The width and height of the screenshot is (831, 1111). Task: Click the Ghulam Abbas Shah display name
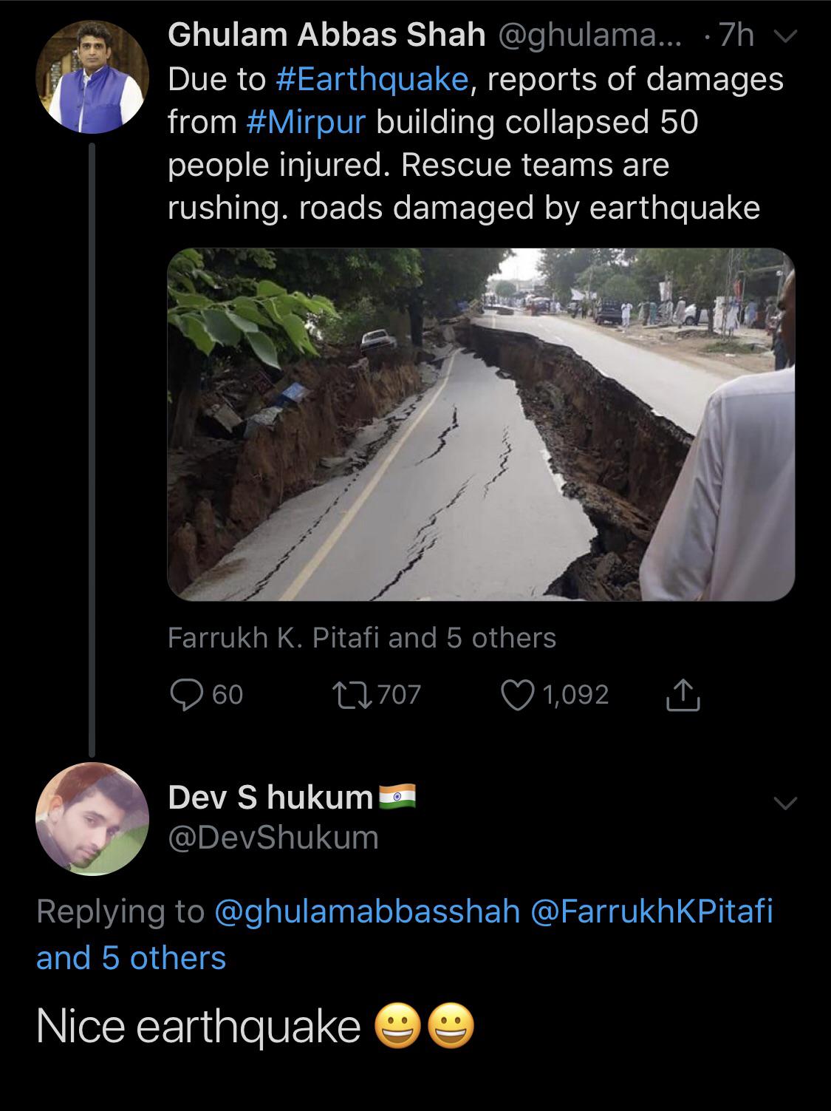coord(326,35)
